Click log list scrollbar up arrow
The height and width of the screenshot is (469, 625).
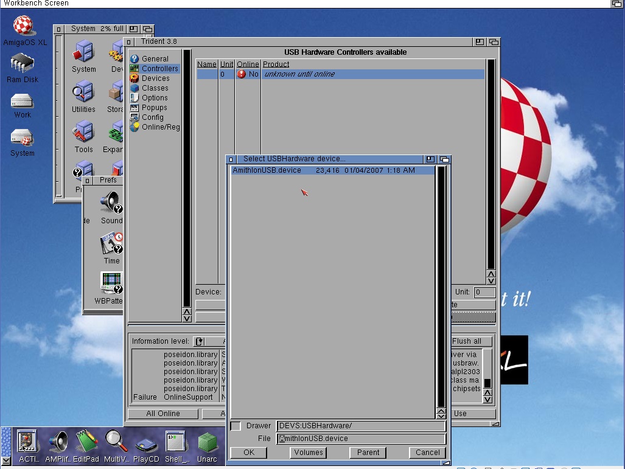coord(487,392)
